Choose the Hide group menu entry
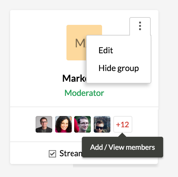Viewport: 178px width, 177px height. tap(119, 68)
